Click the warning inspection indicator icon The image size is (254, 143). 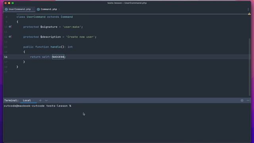click(249, 14)
